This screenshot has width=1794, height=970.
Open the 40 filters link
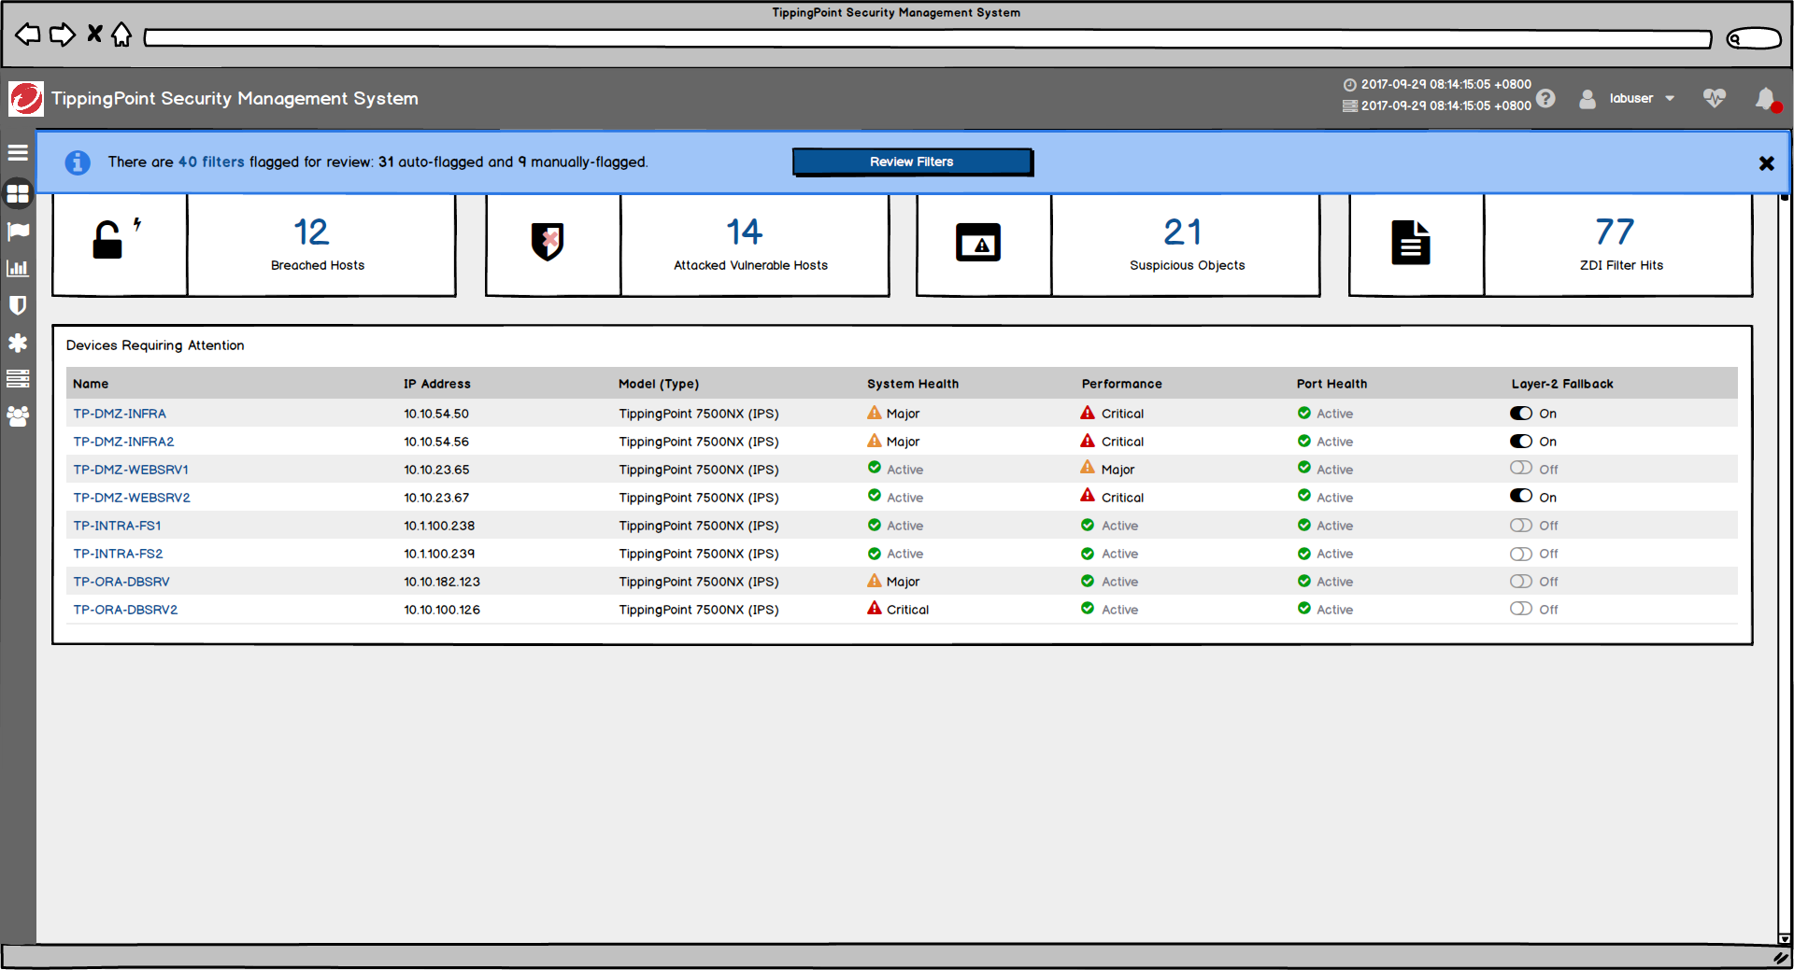coord(211,162)
